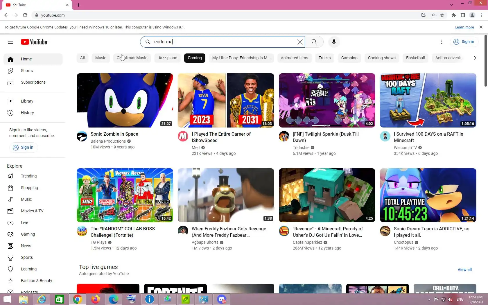Image resolution: width=488 pixels, height=305 pixels.
Task: Click the CaptainSparklez channel name
Action: (x=307, y=242)
